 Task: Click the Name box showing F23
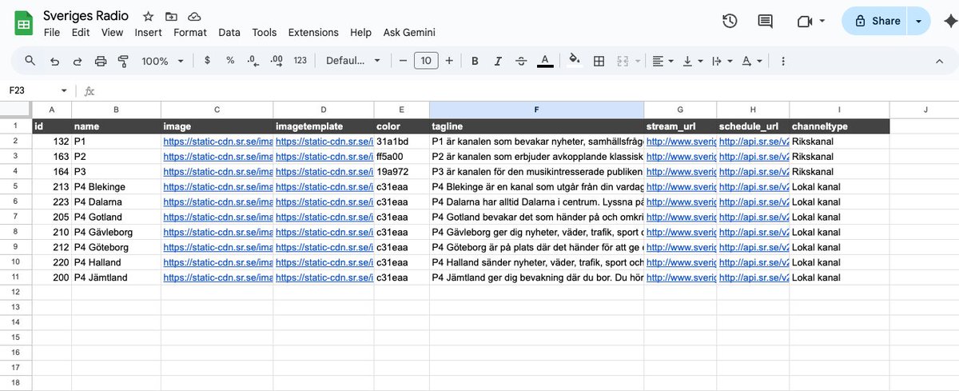pos(32,90)
